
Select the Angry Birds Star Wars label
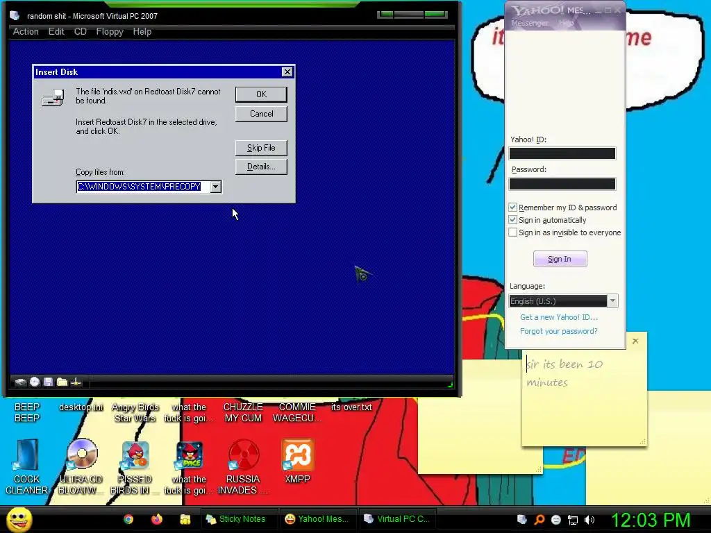[x=135, y=412]
